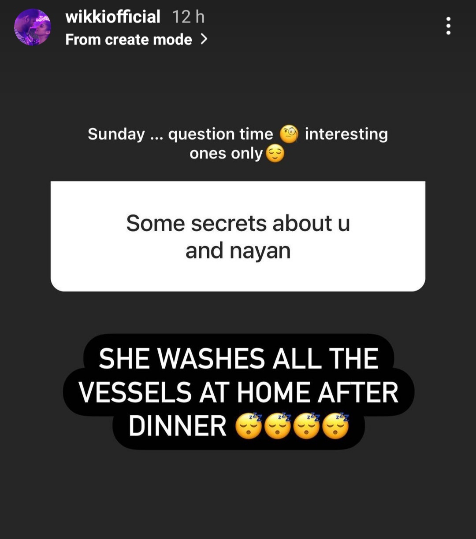Screen dimensions: 476x539
Task: Open the "From create mode" link
Action: 136,40
